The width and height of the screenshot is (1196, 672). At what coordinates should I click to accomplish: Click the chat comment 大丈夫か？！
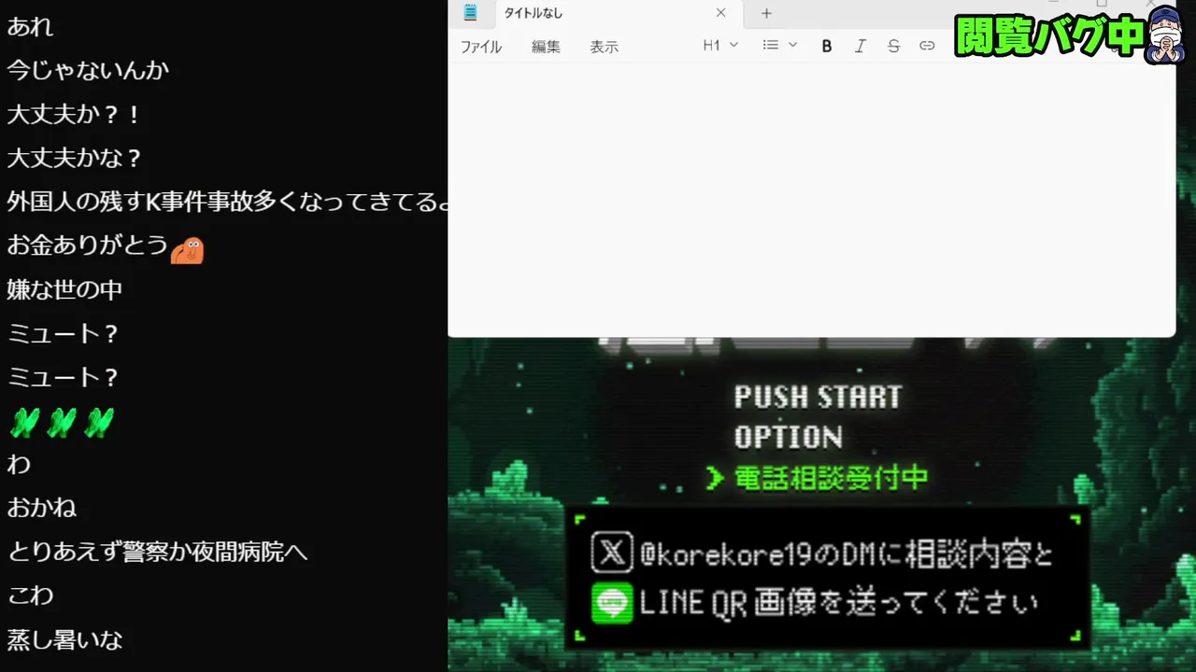pyautogui.click(x=75, y=114)
